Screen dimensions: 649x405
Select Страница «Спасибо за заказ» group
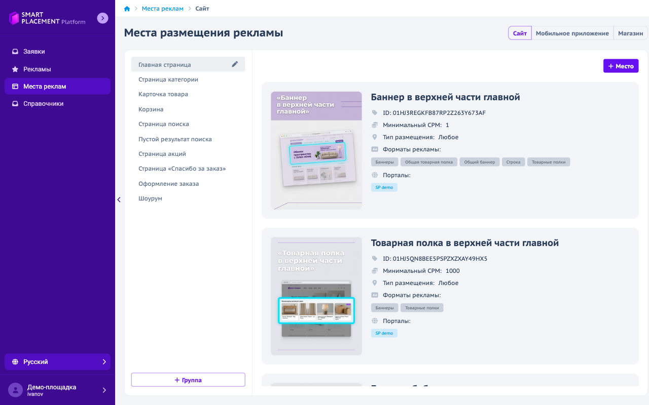pos(188,169)
